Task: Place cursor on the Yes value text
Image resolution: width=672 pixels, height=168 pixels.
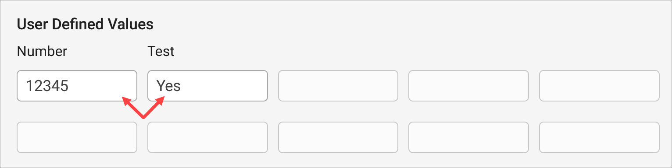Action: click(168, 86)
